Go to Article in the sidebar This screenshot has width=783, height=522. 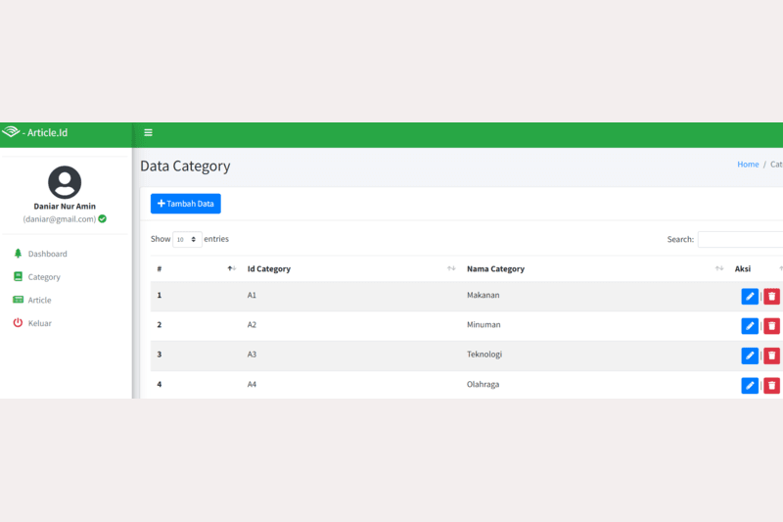click(x=39, y=301)
